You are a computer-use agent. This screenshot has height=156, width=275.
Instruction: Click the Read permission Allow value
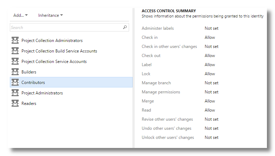coord(210,110)
